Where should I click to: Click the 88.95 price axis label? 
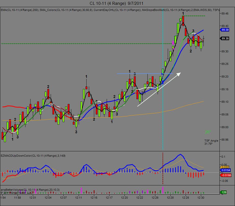coord(225,140)
